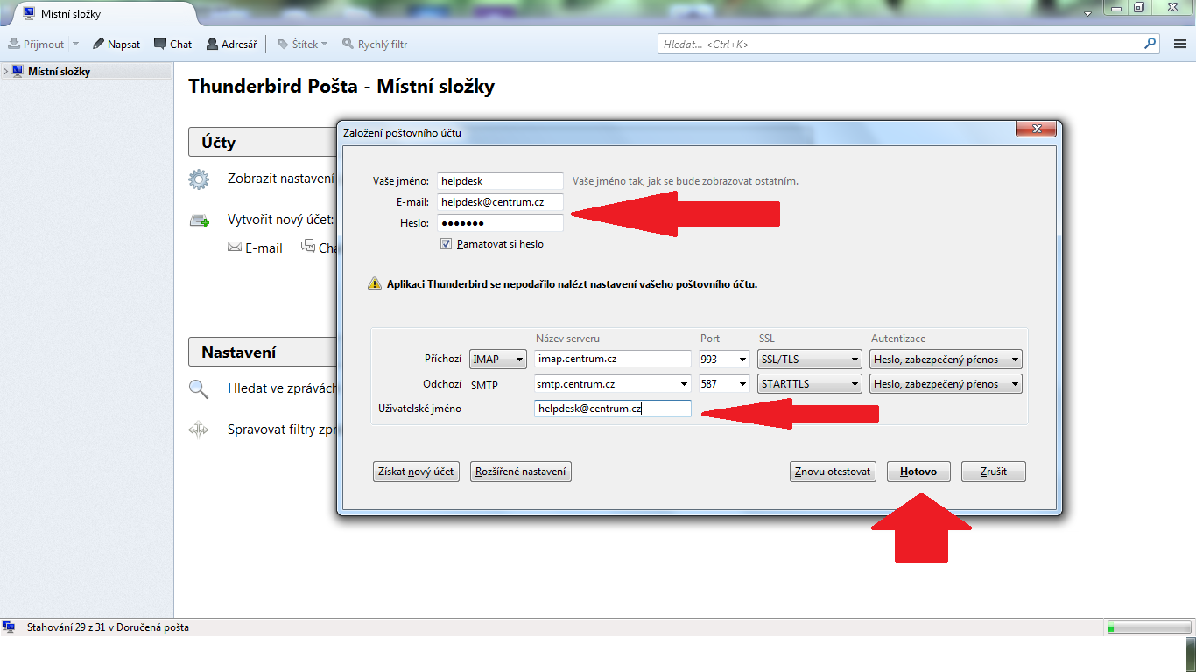Click the E-mail envelope icon under new account
Viewport: 1196px width, 672px height.
click(234, 248)
